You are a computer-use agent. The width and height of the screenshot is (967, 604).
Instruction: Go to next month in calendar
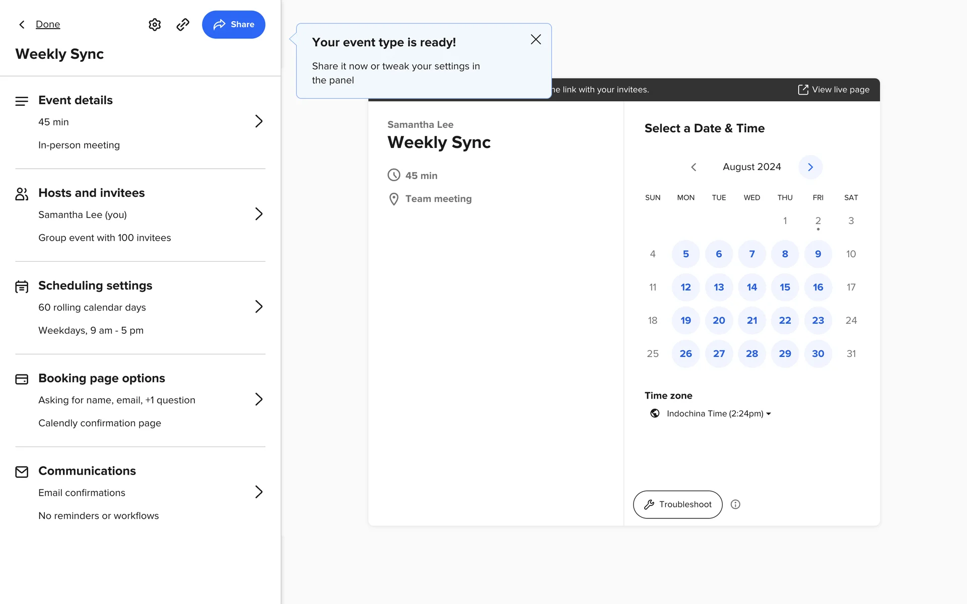pos(810,167)
